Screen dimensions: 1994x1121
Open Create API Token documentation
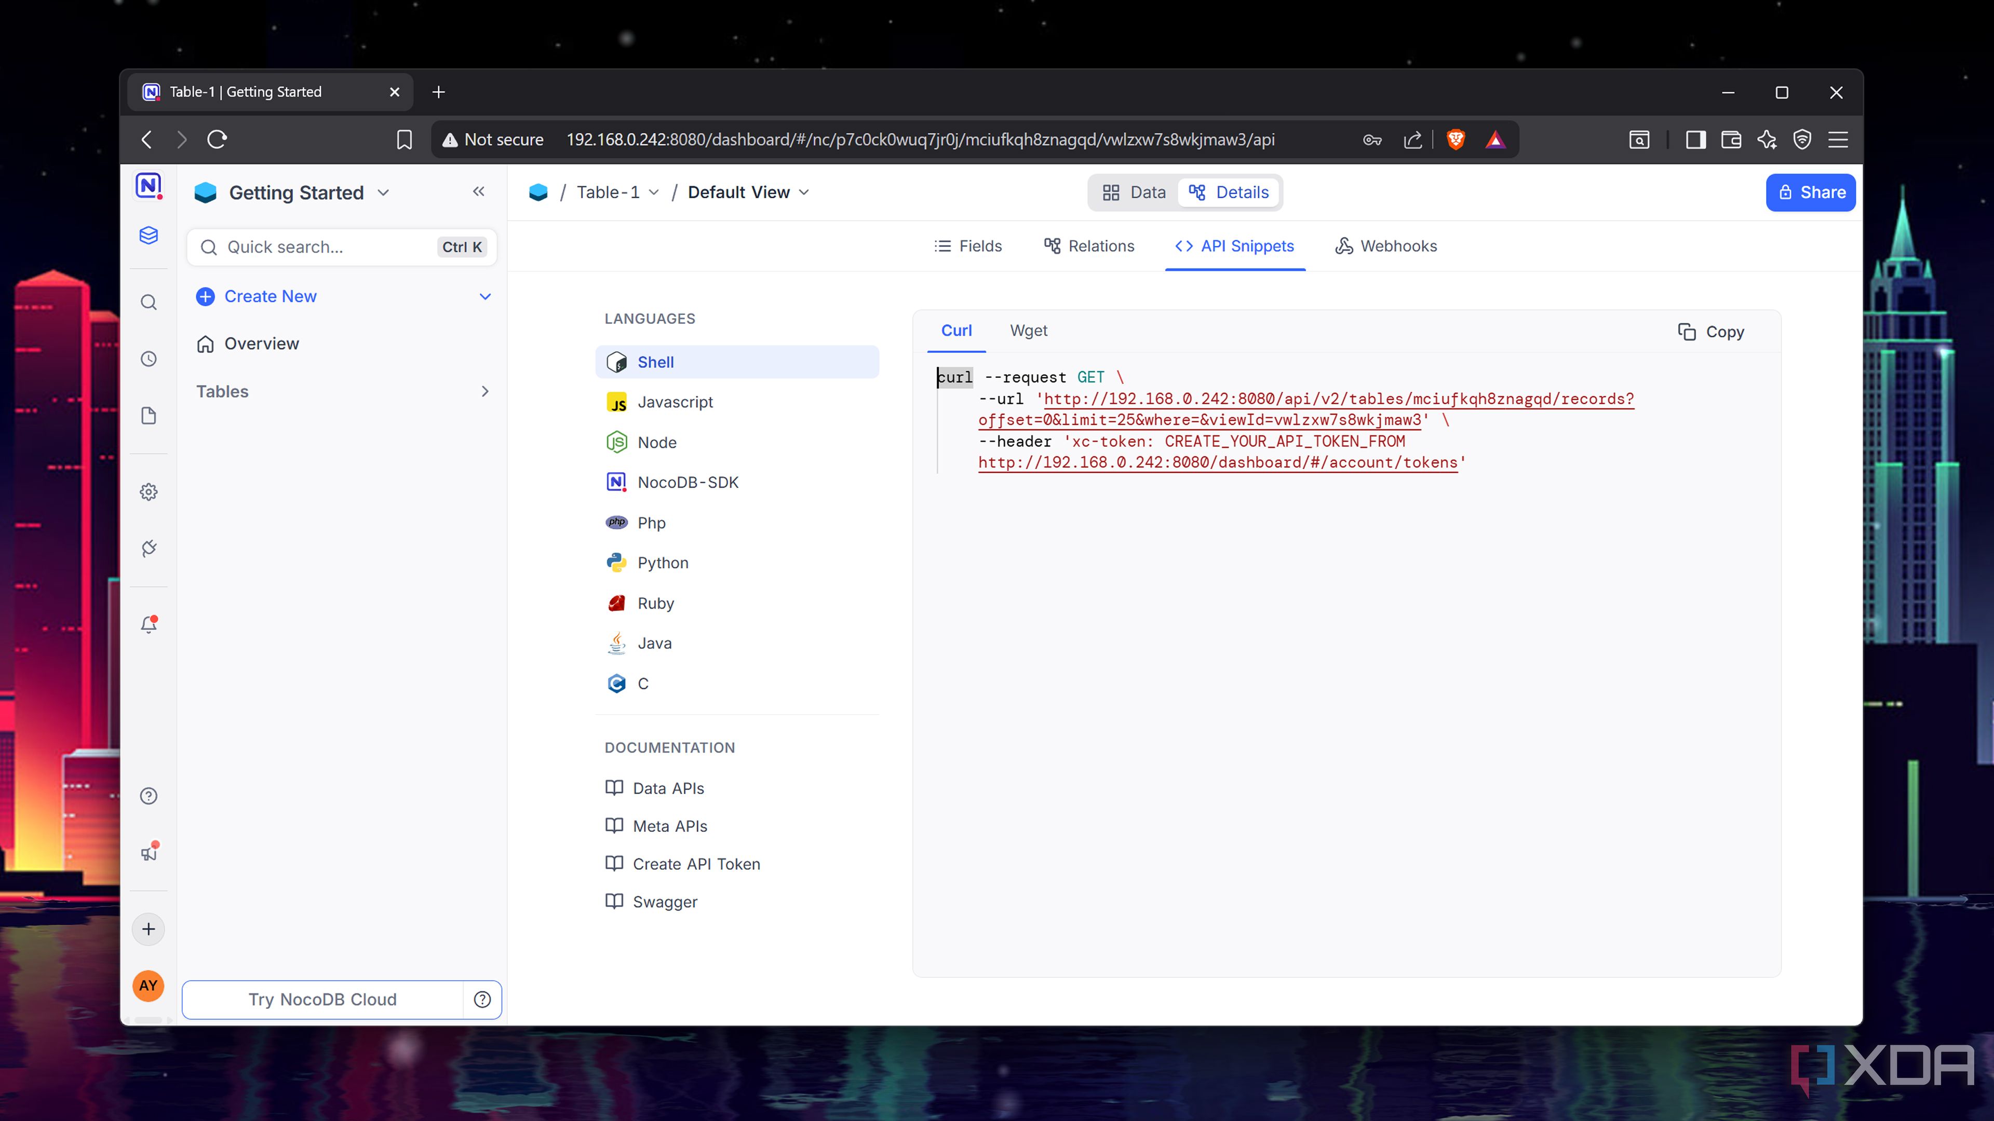click(682, 864)
